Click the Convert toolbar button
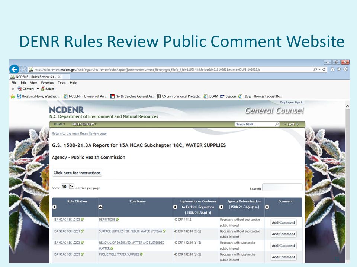This screenshot has width=357, height=267. click(x=26, y=89)
